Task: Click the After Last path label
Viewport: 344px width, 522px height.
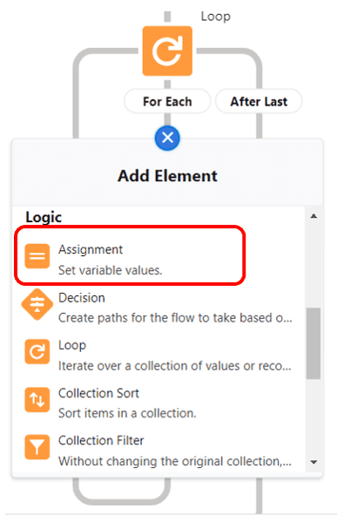Action: coord(259,101)
